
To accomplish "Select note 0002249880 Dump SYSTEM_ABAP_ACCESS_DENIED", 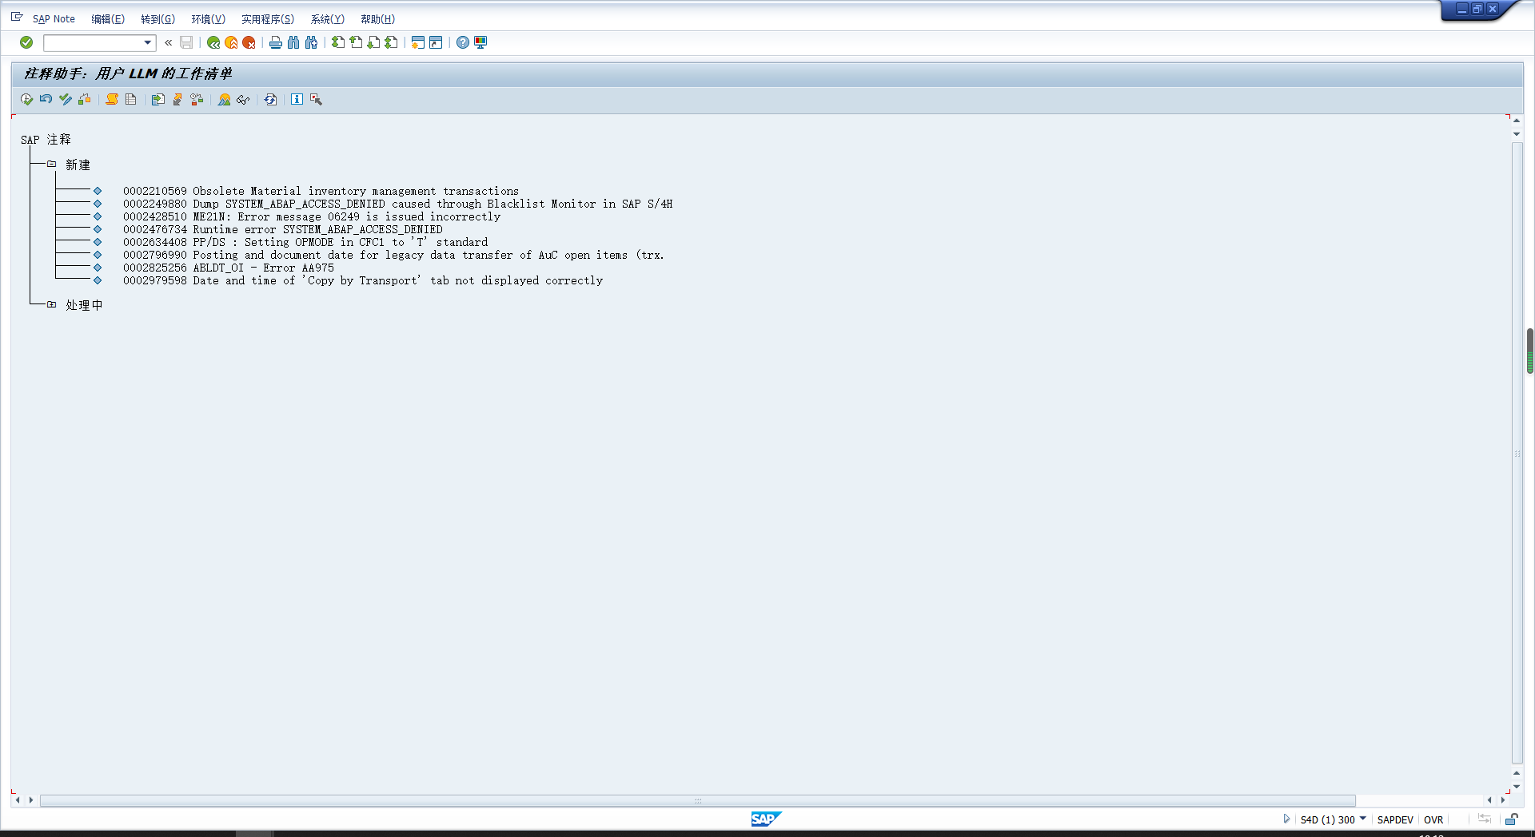I will pos(397,204).
